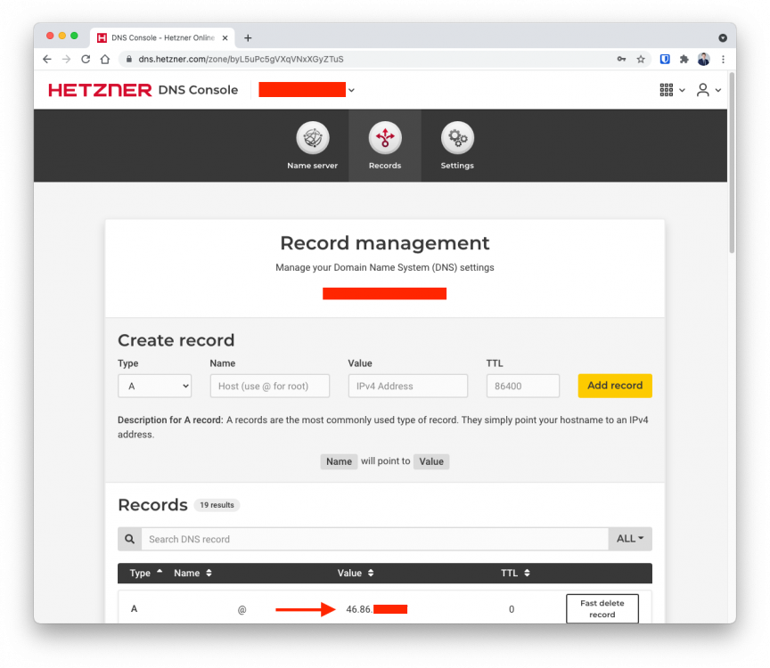Sort records by Type column
The image size is (770, 668).
point(146,573)
